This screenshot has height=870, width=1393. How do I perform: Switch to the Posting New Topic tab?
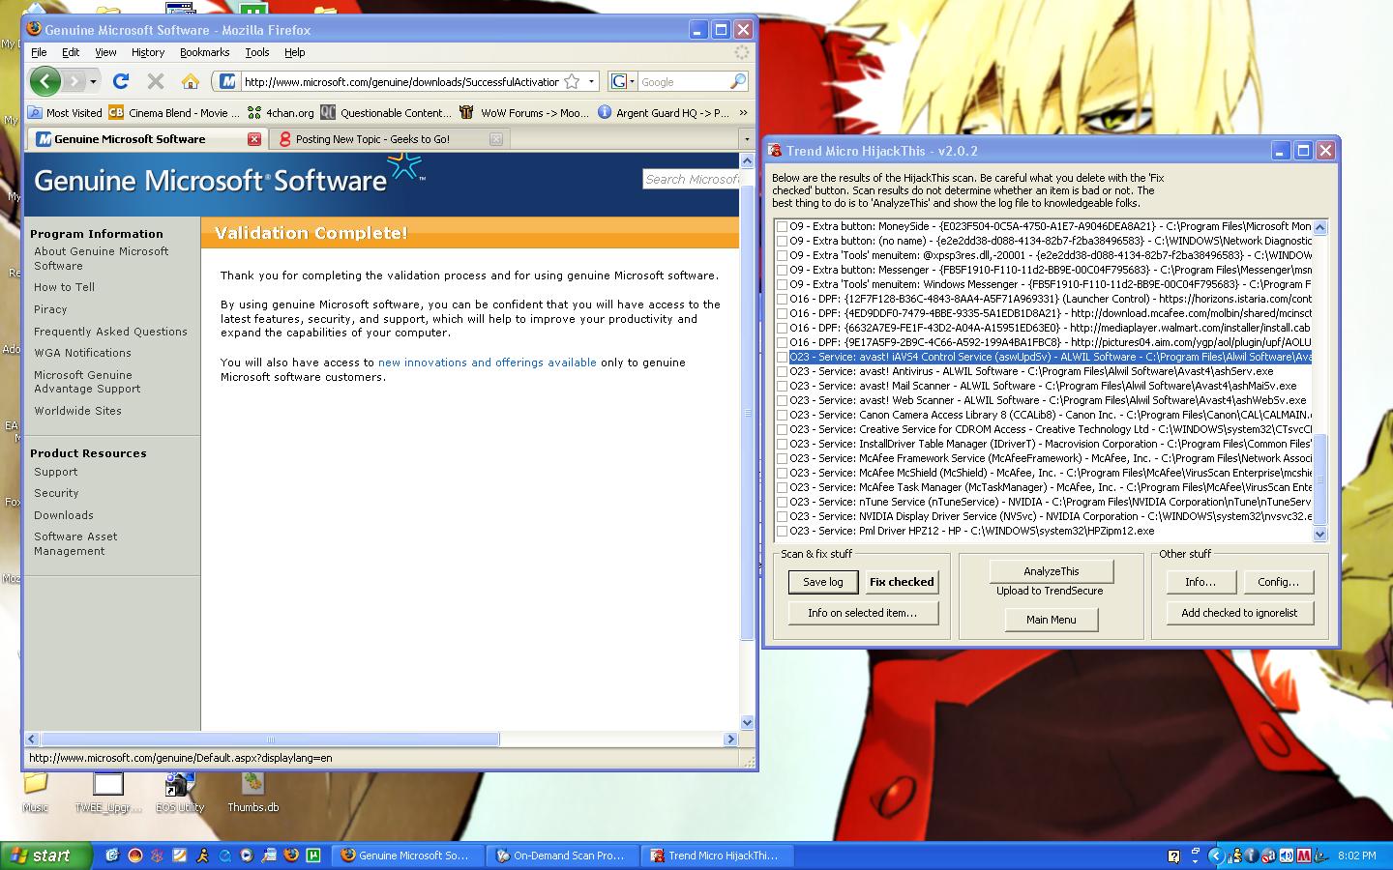tap(391, 139)
